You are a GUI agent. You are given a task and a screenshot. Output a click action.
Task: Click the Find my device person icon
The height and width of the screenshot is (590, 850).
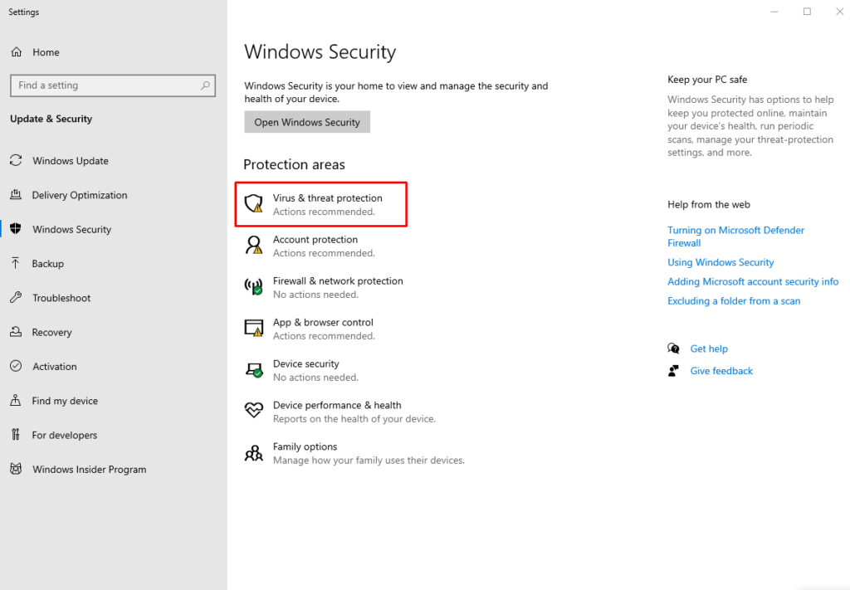[16, 400]
